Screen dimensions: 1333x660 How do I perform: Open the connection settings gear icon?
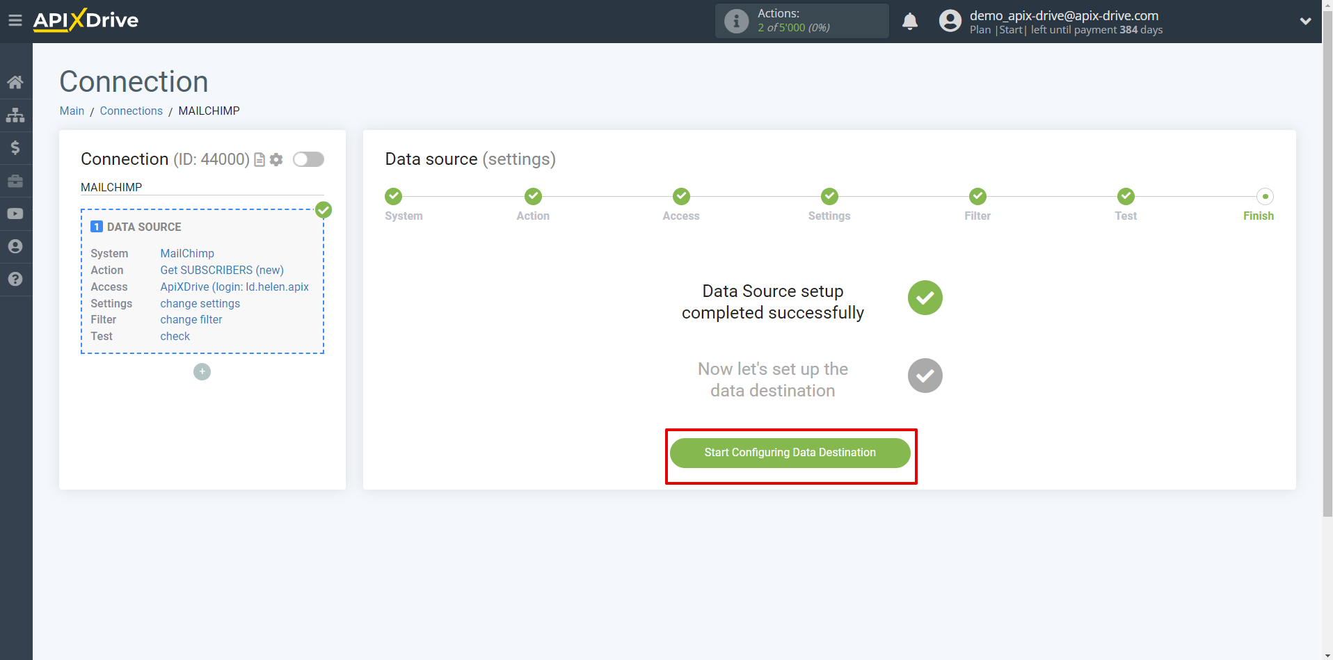click(x=276, y=160)
